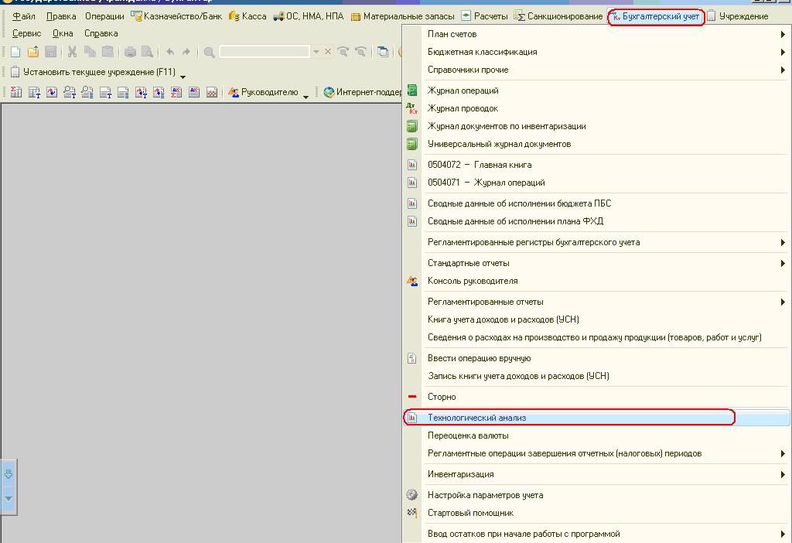Select Сводные данные об исполнении бюджета ПБС
Viewport: 792px width, 543px height.
tap(597, 203)
